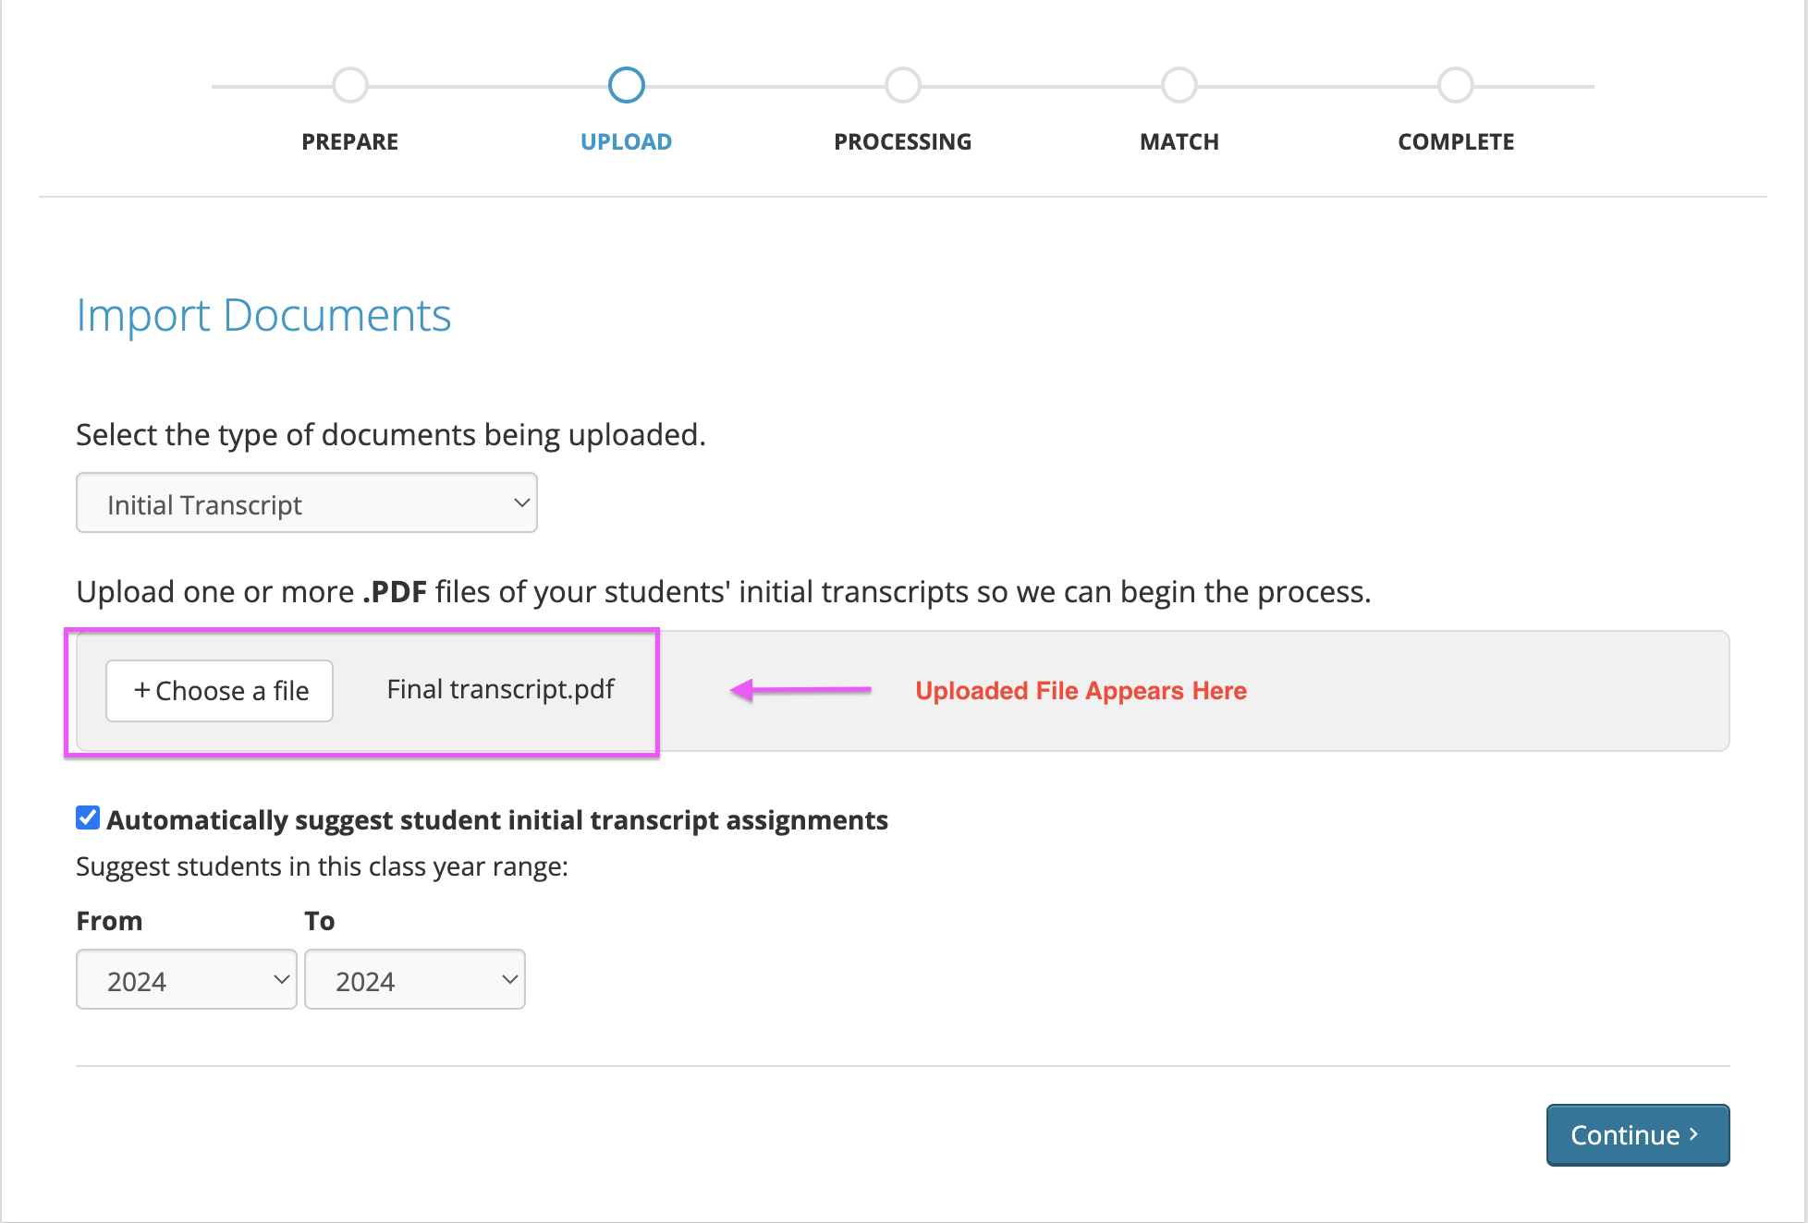The image size is (1808, 1223).
Task: Click the PREPARE step circle
Action: [350, 85]
